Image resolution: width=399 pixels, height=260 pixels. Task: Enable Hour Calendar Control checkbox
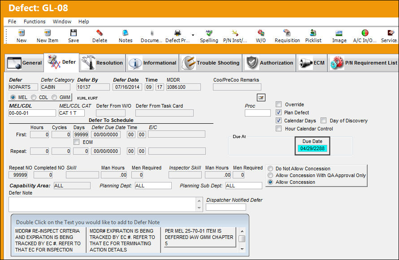[x=279, y=129]
